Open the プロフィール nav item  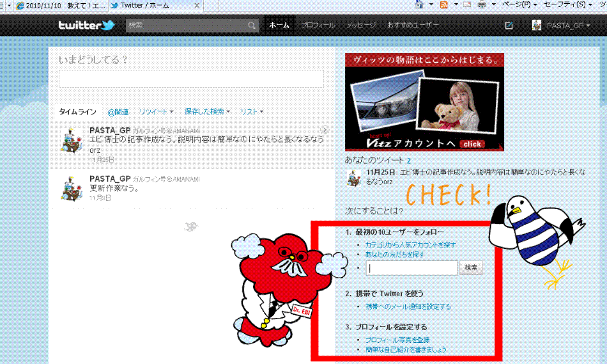pyautogui.click(x=318, y=25)
